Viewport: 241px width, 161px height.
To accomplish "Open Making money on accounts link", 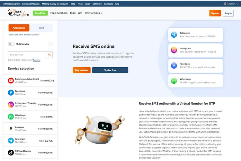I will [55, 4].
